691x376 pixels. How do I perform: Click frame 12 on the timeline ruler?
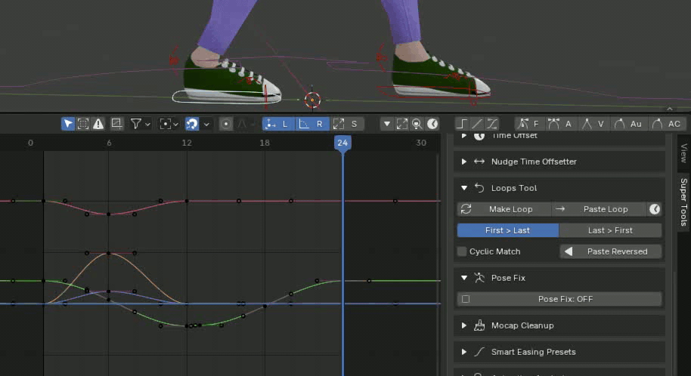(x=187, y=143)
